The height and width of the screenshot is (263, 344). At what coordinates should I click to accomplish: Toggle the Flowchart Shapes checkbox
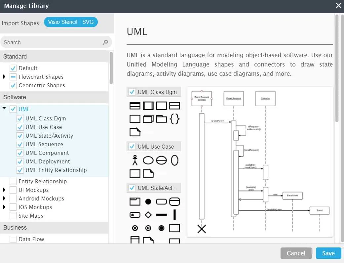click(x=13, y=77)
